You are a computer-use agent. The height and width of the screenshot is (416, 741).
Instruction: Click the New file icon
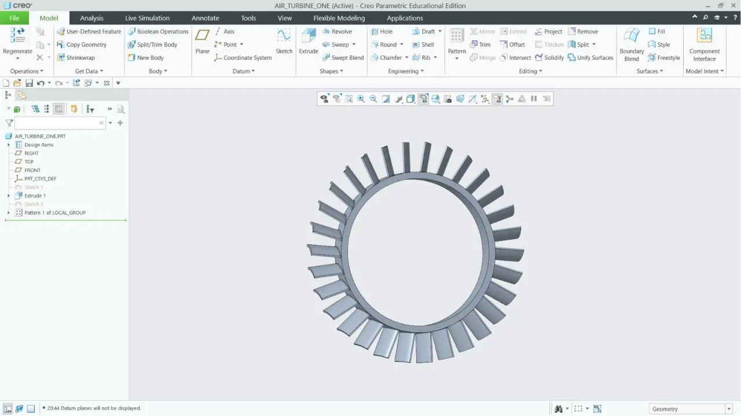tap(6, 83)
